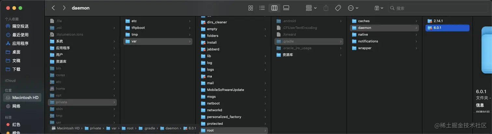Select the 资源库 folder in first column
Image resolution: width=492 pixels, height=134 pixels.
coord(82,62)
